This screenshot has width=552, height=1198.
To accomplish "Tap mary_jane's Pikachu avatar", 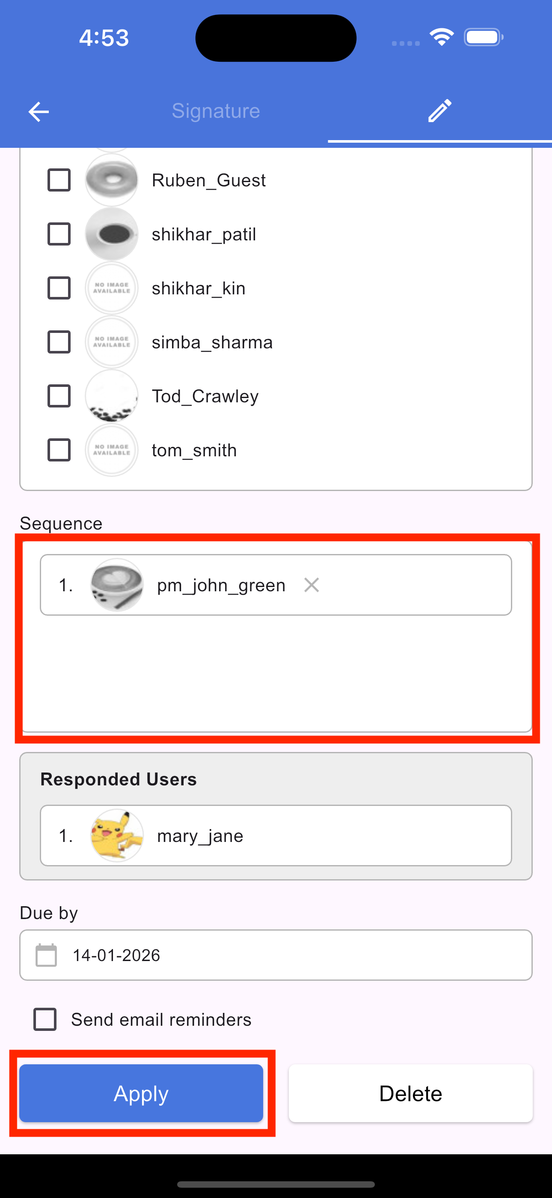I will pyautogui.click(x=117, y=836).
